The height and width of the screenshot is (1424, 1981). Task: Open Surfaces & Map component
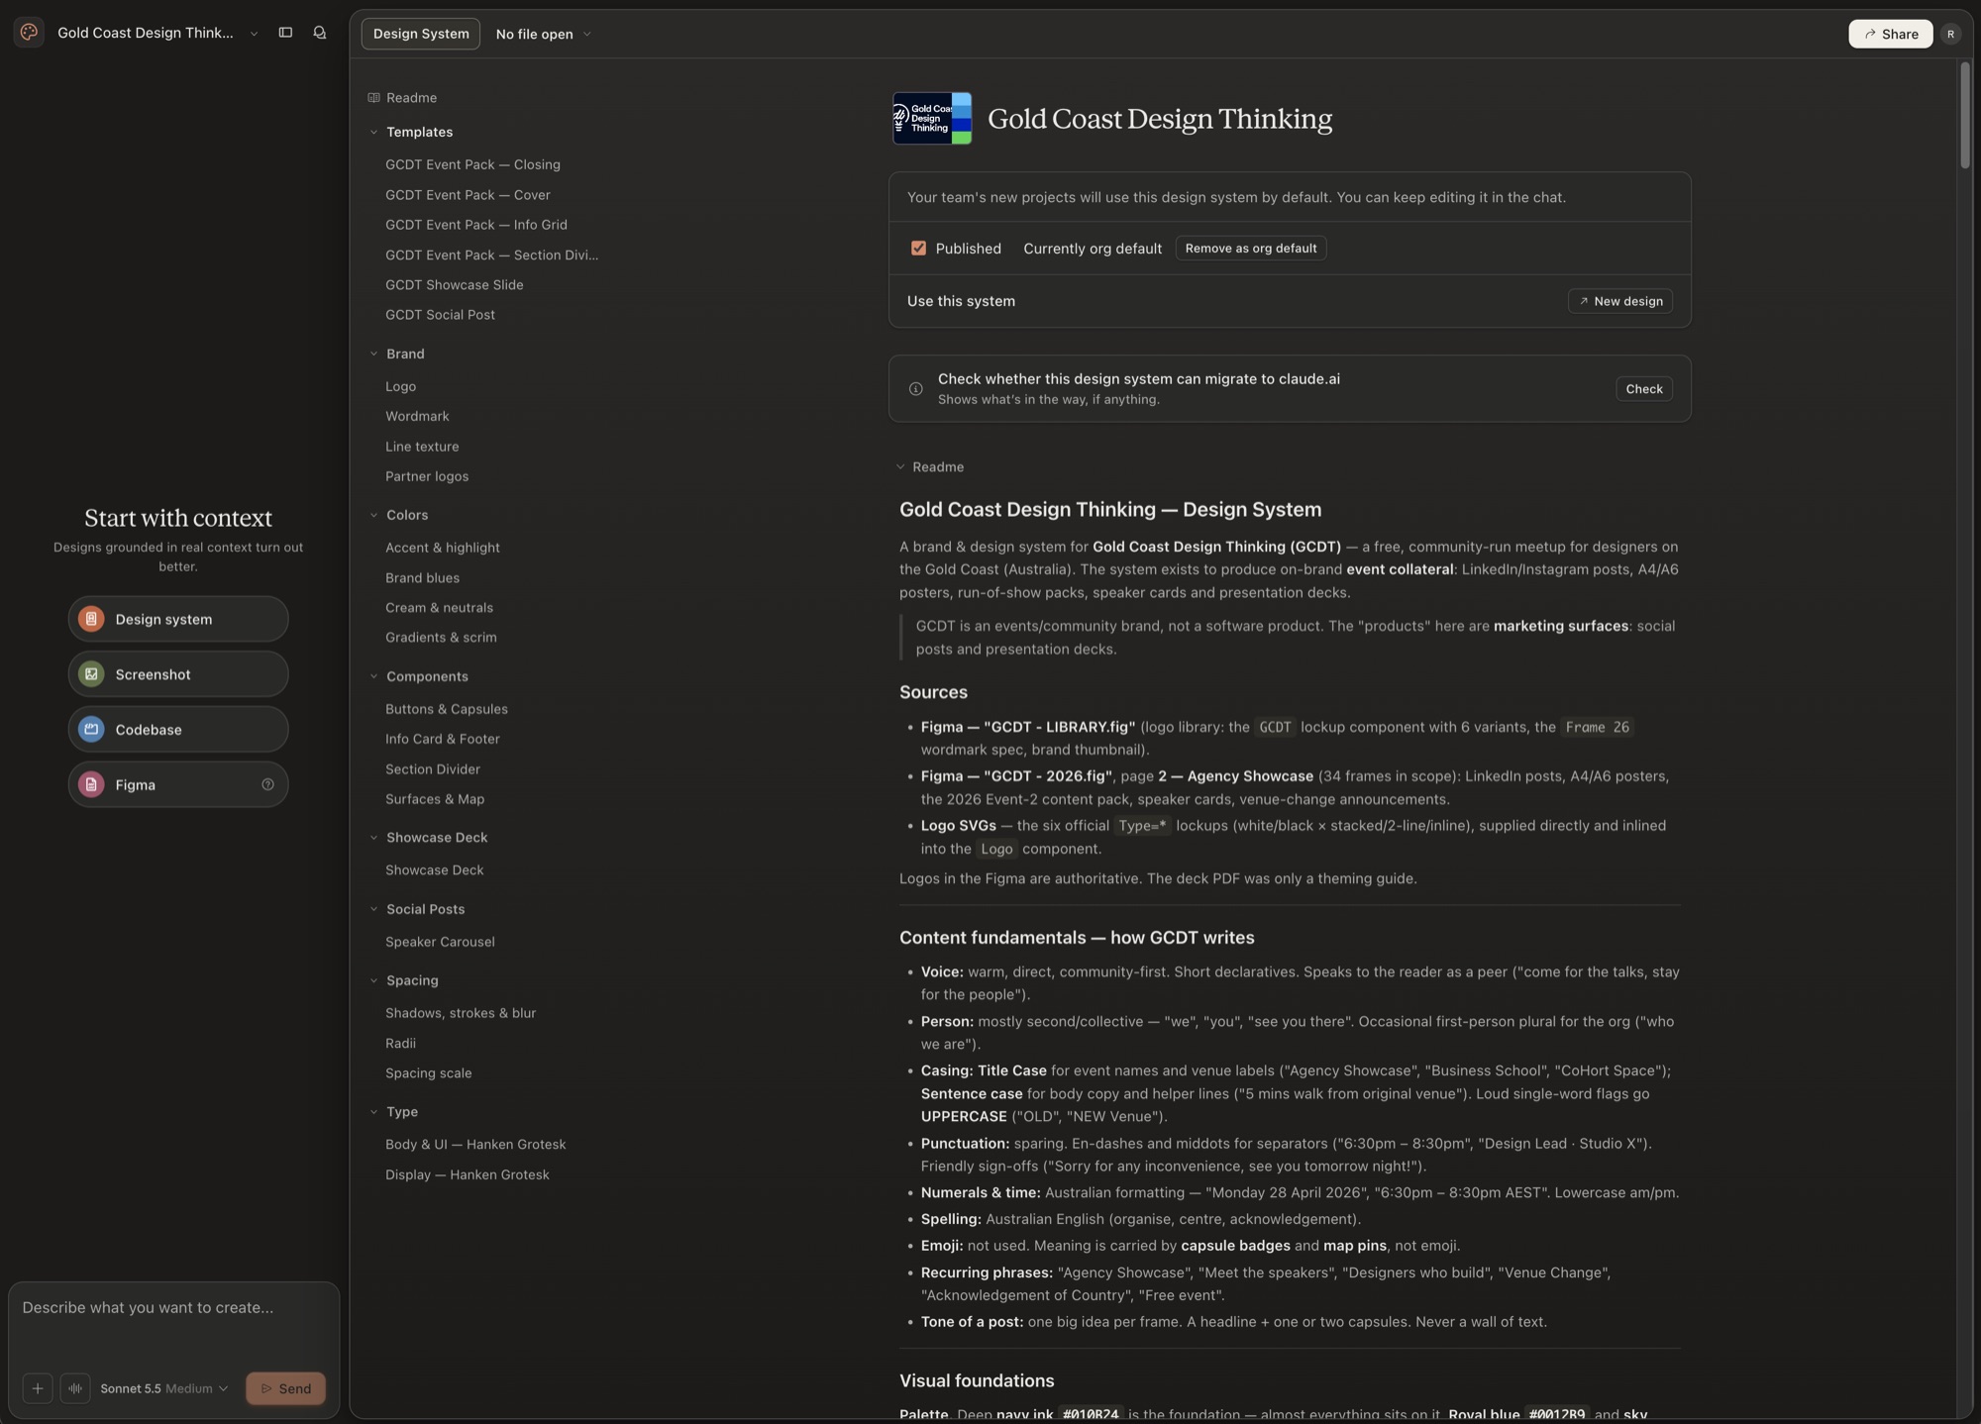click(x=435, y=799)
